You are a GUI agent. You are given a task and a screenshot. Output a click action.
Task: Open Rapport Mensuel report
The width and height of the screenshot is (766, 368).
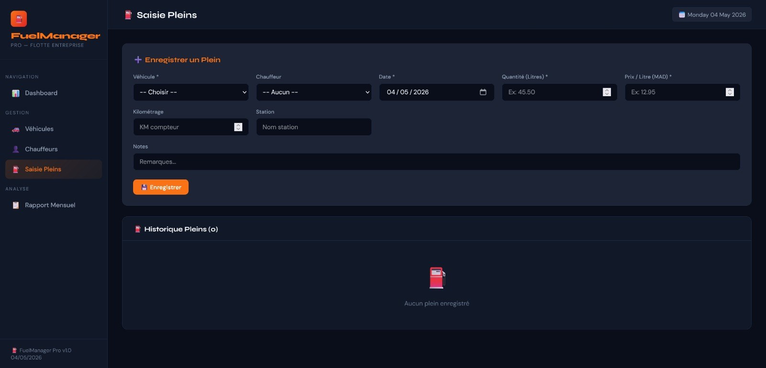coord(54,205)
